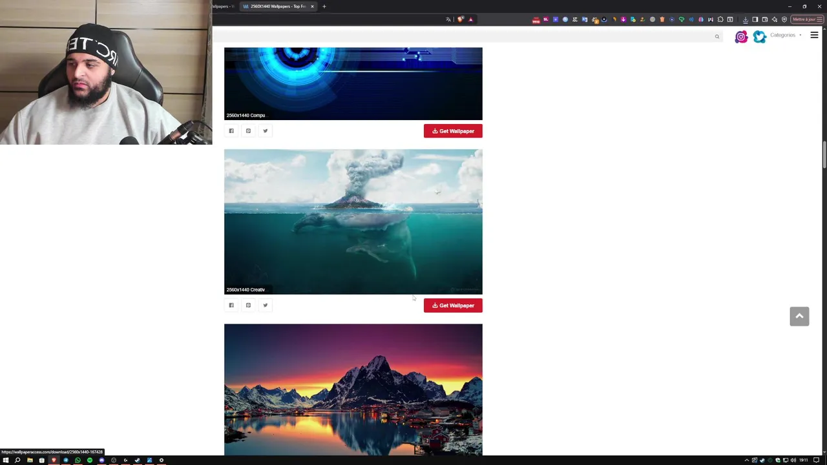Open the sunset mountain lake wallpaper thumbnail
Viewport: 827px width, 465px height.
click(353, 389)
